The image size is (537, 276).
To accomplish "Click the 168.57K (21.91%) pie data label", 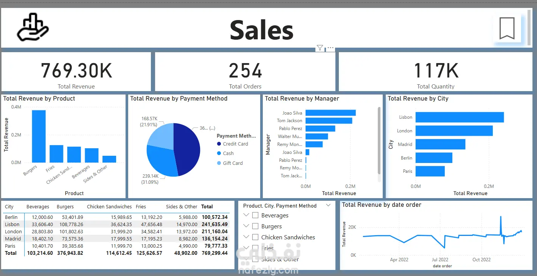I will 149,121.
